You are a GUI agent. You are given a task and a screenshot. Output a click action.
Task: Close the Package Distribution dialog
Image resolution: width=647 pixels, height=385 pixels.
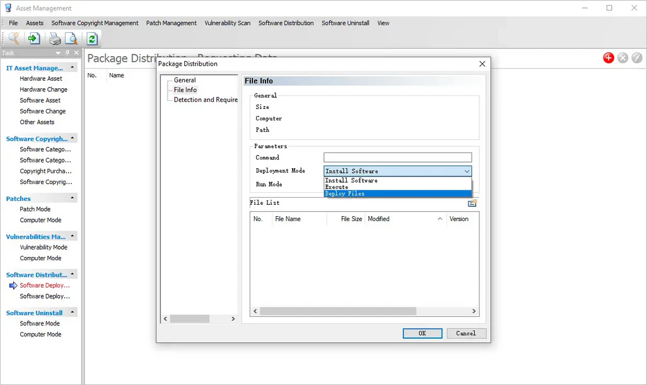(x=482, y=64)
